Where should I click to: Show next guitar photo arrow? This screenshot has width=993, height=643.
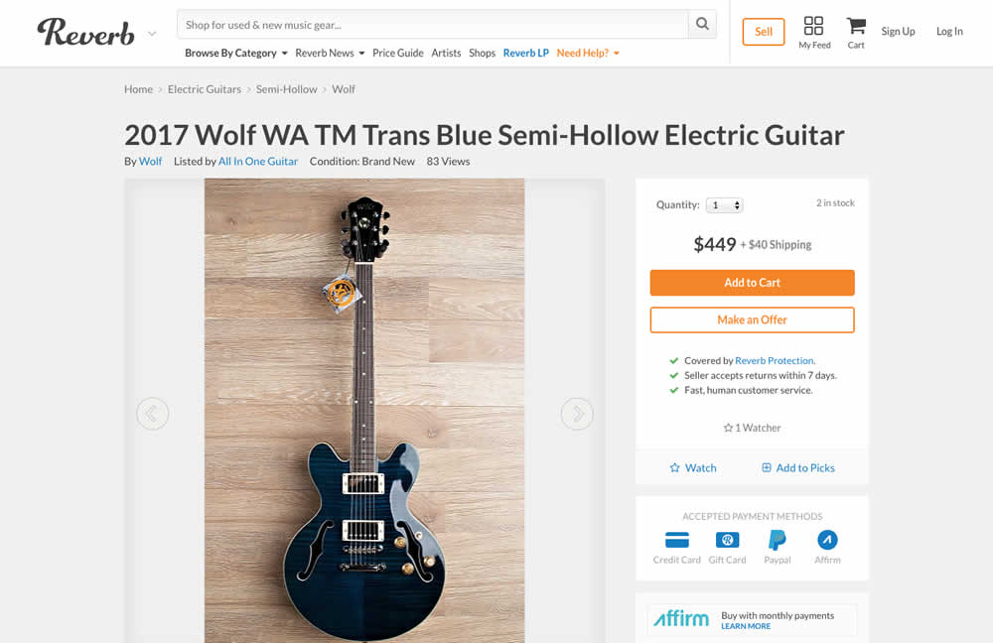click(577, 413)
